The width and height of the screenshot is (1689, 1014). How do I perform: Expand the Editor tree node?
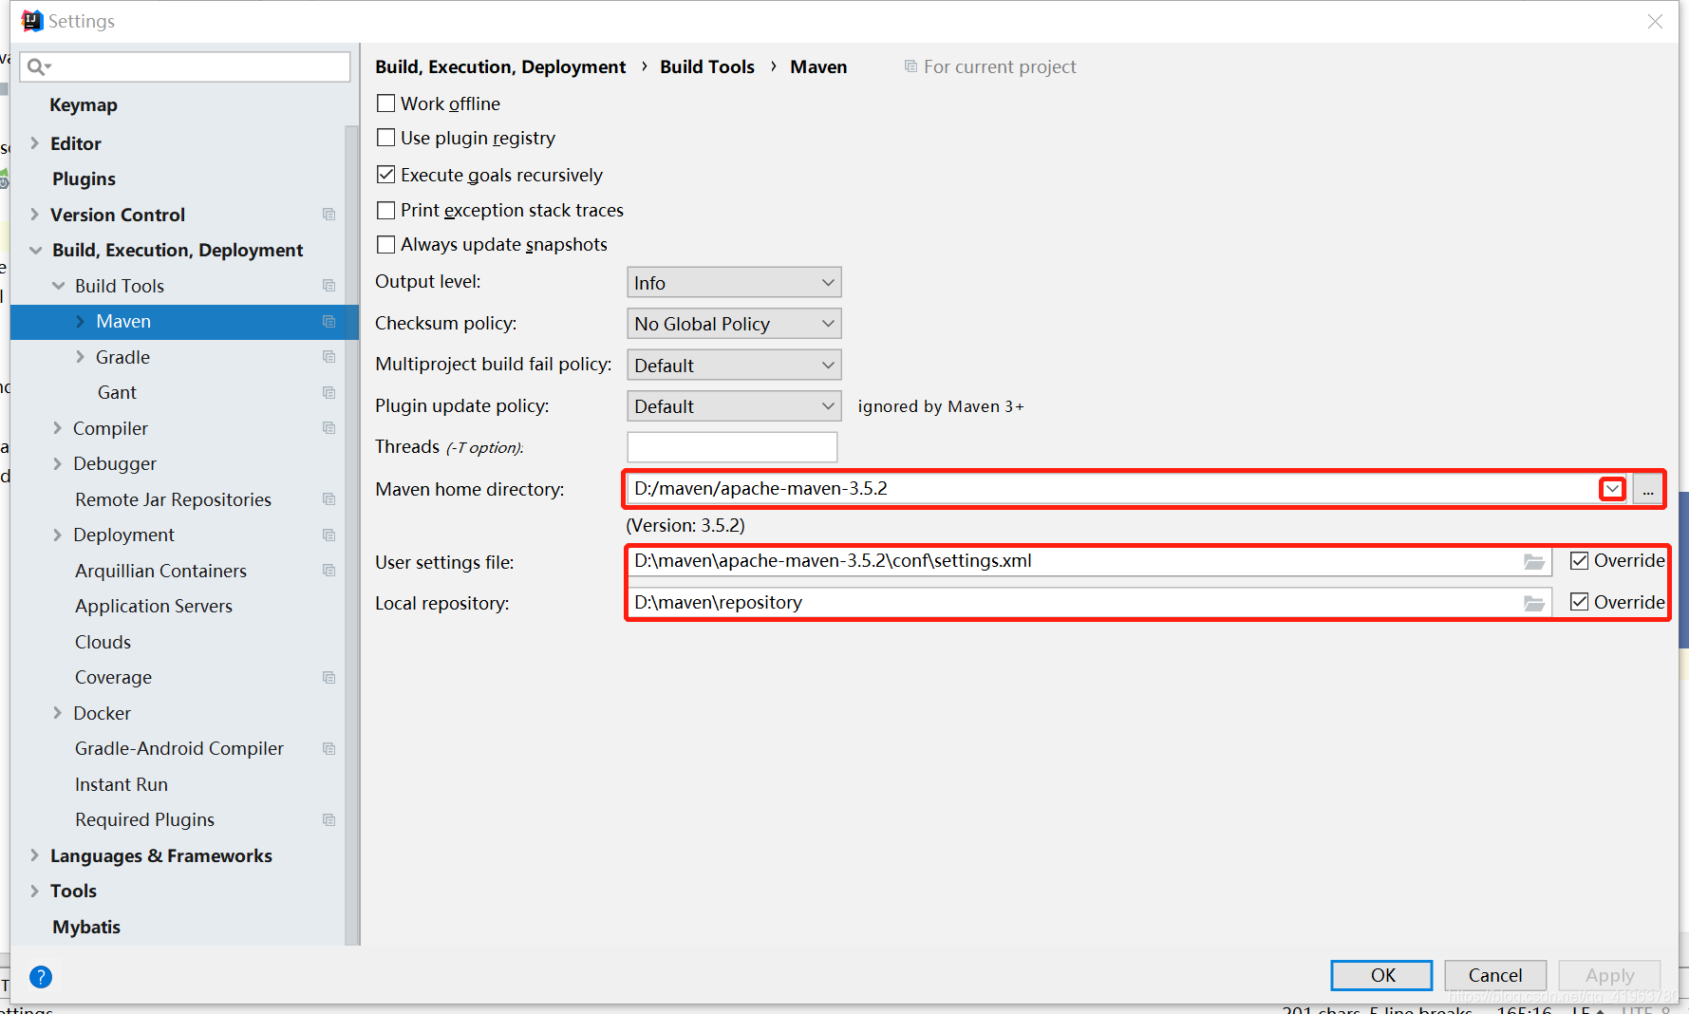coord(35,143)
